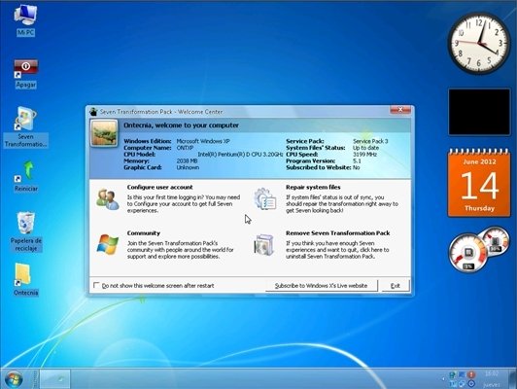The height and width of the screenshot is (389, 517).
Task: Open the Mi PC desktop icon
Action: (25, 18)
